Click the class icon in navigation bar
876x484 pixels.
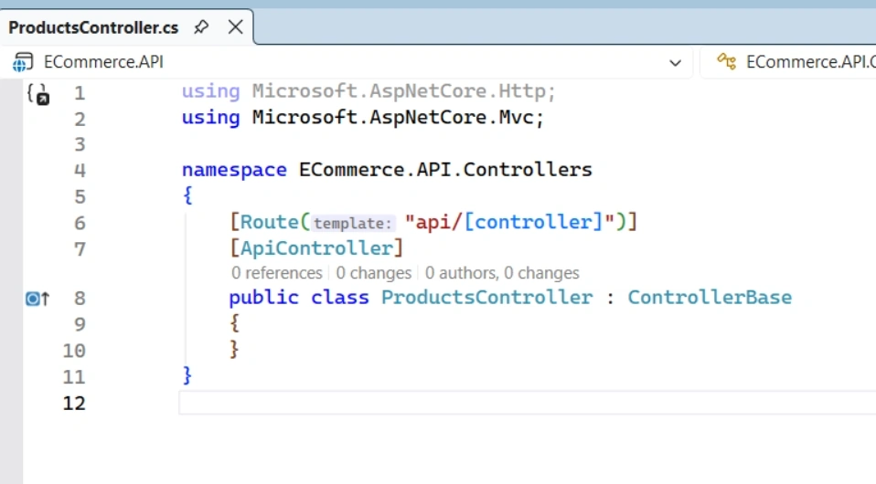pos(727,61)
